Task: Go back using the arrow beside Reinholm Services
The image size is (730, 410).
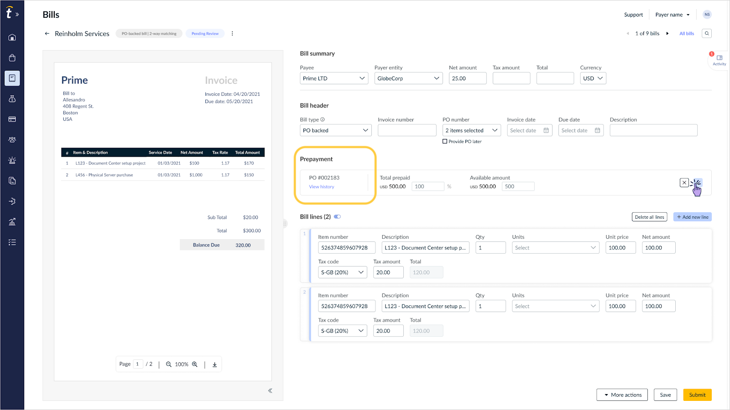Action: [47, 33]
